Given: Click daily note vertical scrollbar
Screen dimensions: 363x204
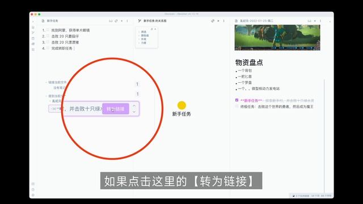Looking at the screenshot, I should [324, 137].
